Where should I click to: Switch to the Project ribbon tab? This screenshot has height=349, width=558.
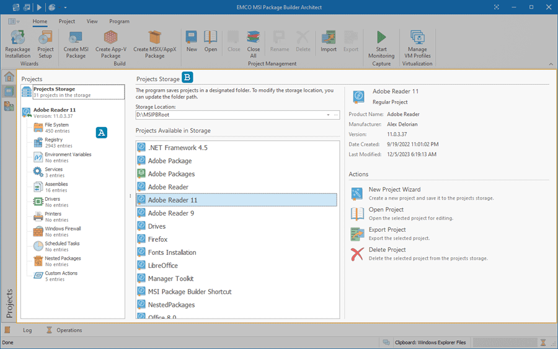coord(66,21)
